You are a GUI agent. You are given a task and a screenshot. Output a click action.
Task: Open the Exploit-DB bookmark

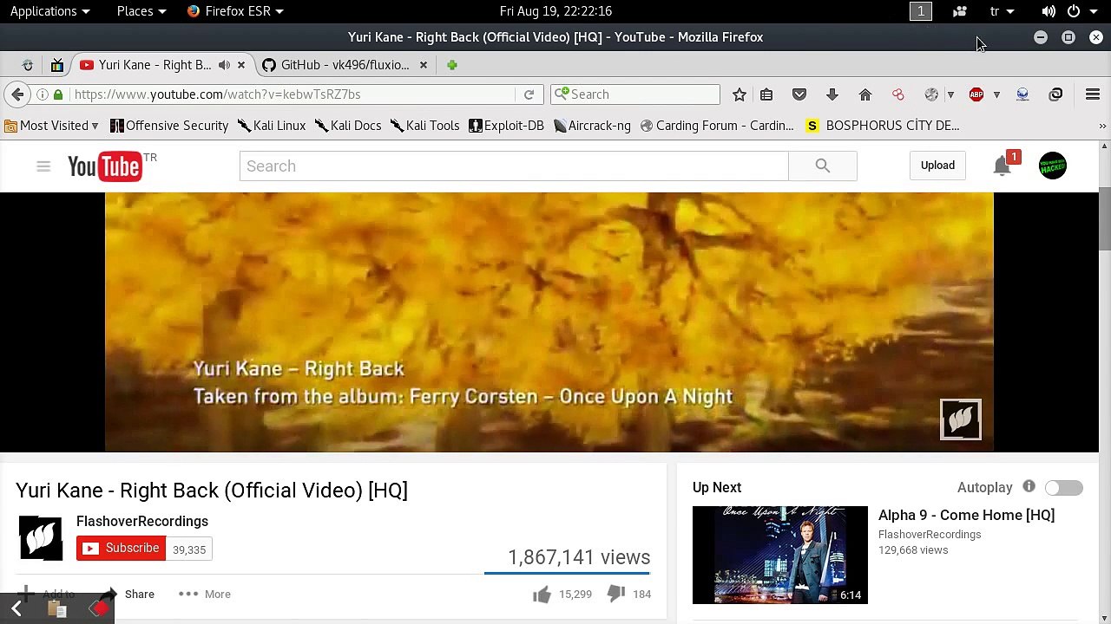pyautogui.click(x=506, y=126)
